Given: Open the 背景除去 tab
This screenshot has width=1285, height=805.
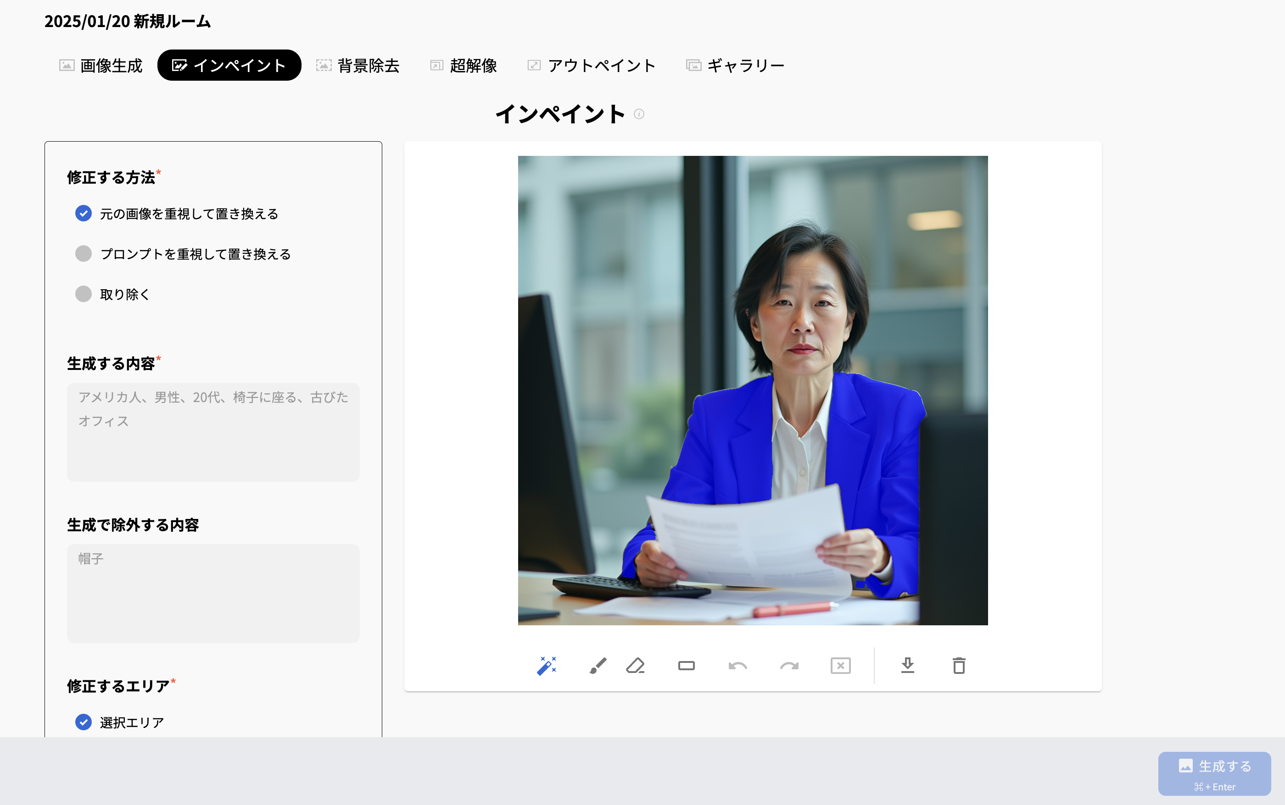Looking at the screenshot, I should (358, 66).
